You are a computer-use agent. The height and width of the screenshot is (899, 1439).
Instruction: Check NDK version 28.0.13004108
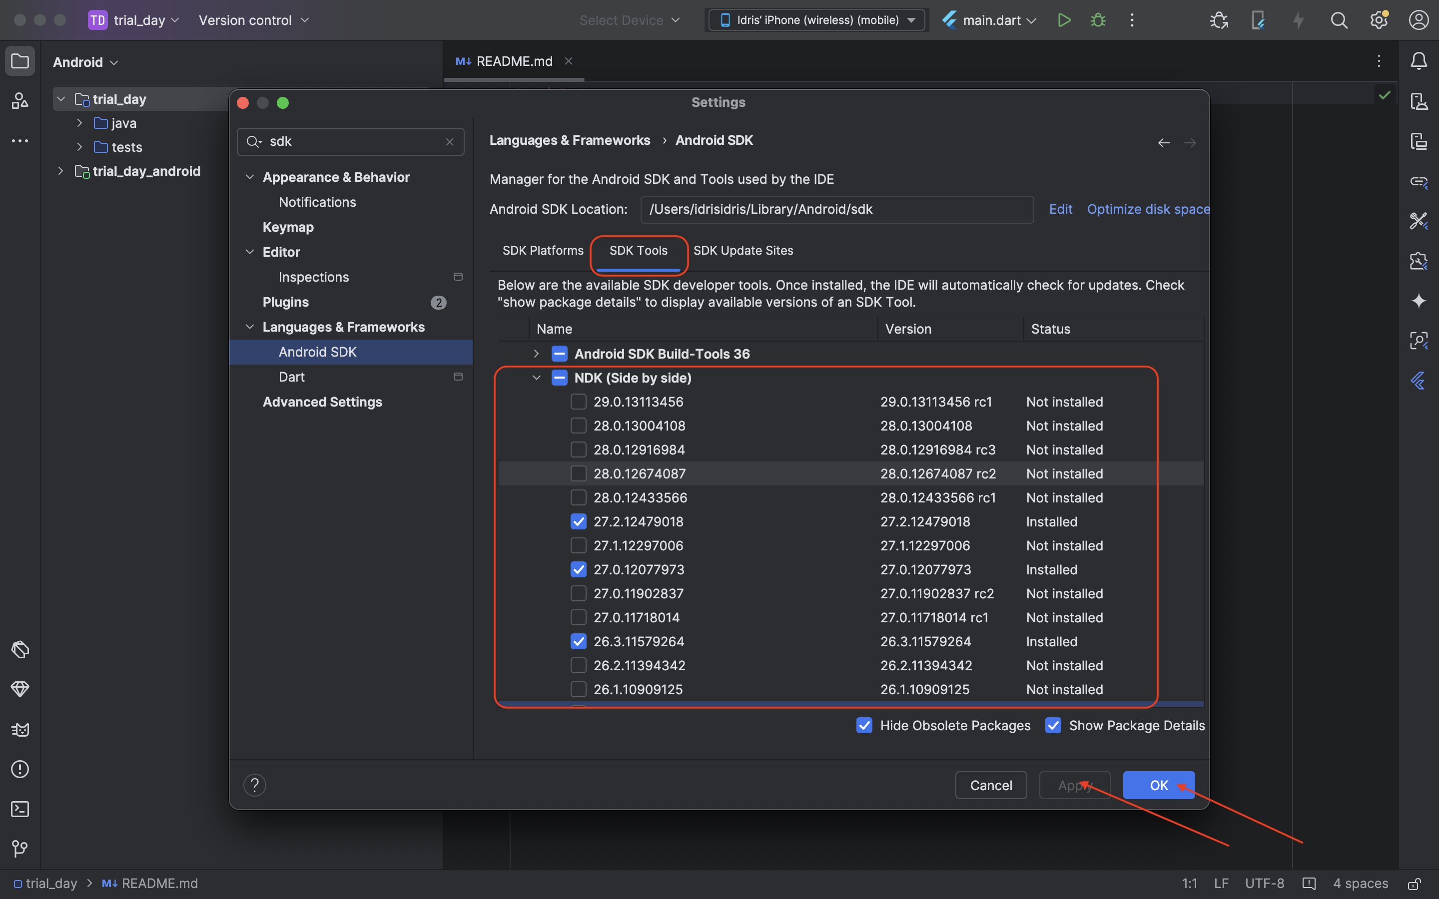click(x=578, y=426)
